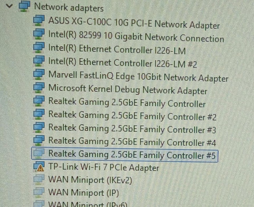The width and height of the screenshot is (254, 207).
Task: Select Realtek Gaming 2.5GbE Family Controller #3
Action: 132,129
